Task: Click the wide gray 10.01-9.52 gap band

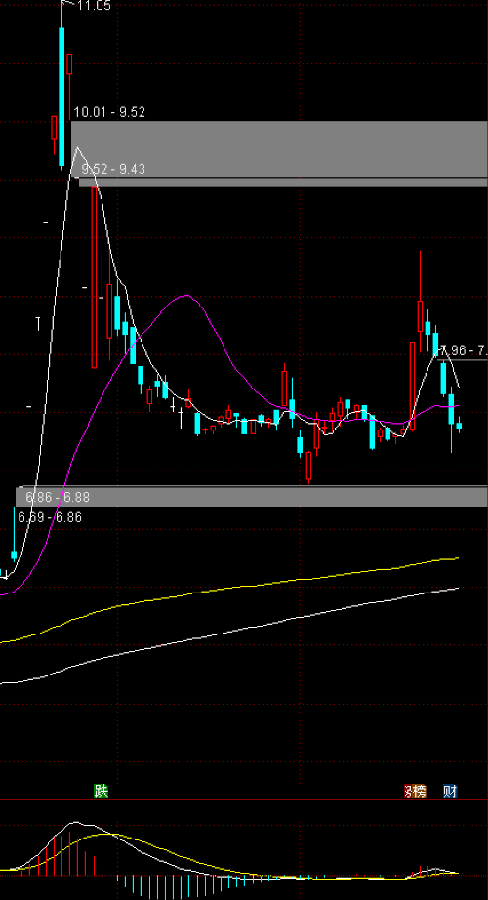Action: pos(279,148)
